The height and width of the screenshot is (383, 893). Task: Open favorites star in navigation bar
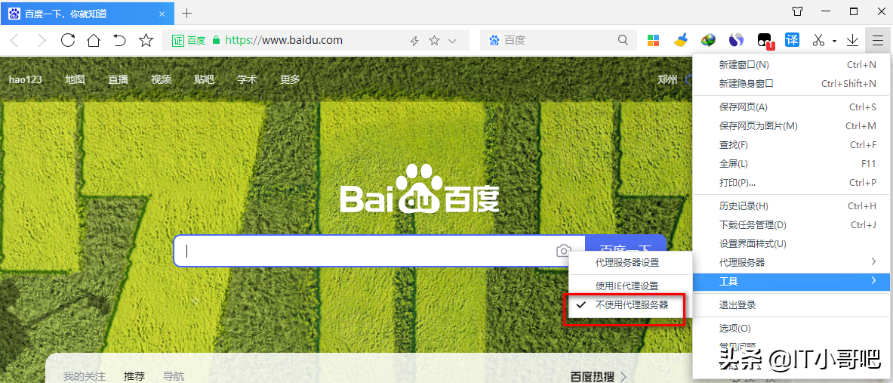pos(146,40)
